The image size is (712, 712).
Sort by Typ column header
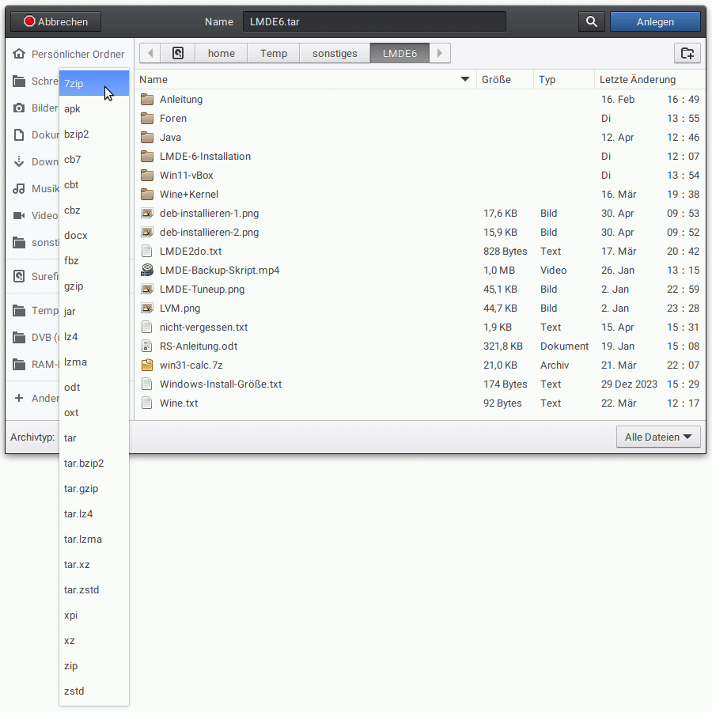(563, 79)
